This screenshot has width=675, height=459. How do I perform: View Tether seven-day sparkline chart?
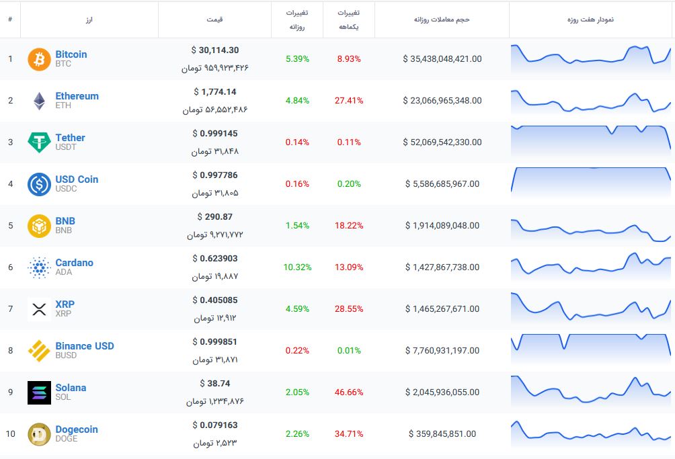[x=590, y=140]
